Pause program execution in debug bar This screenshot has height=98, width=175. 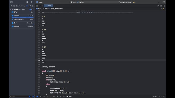(41, 96)
